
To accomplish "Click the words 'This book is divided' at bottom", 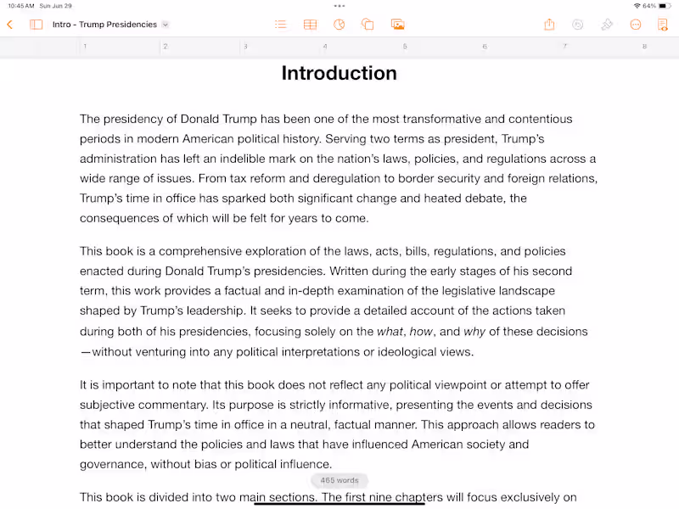I will pos(133,497).
